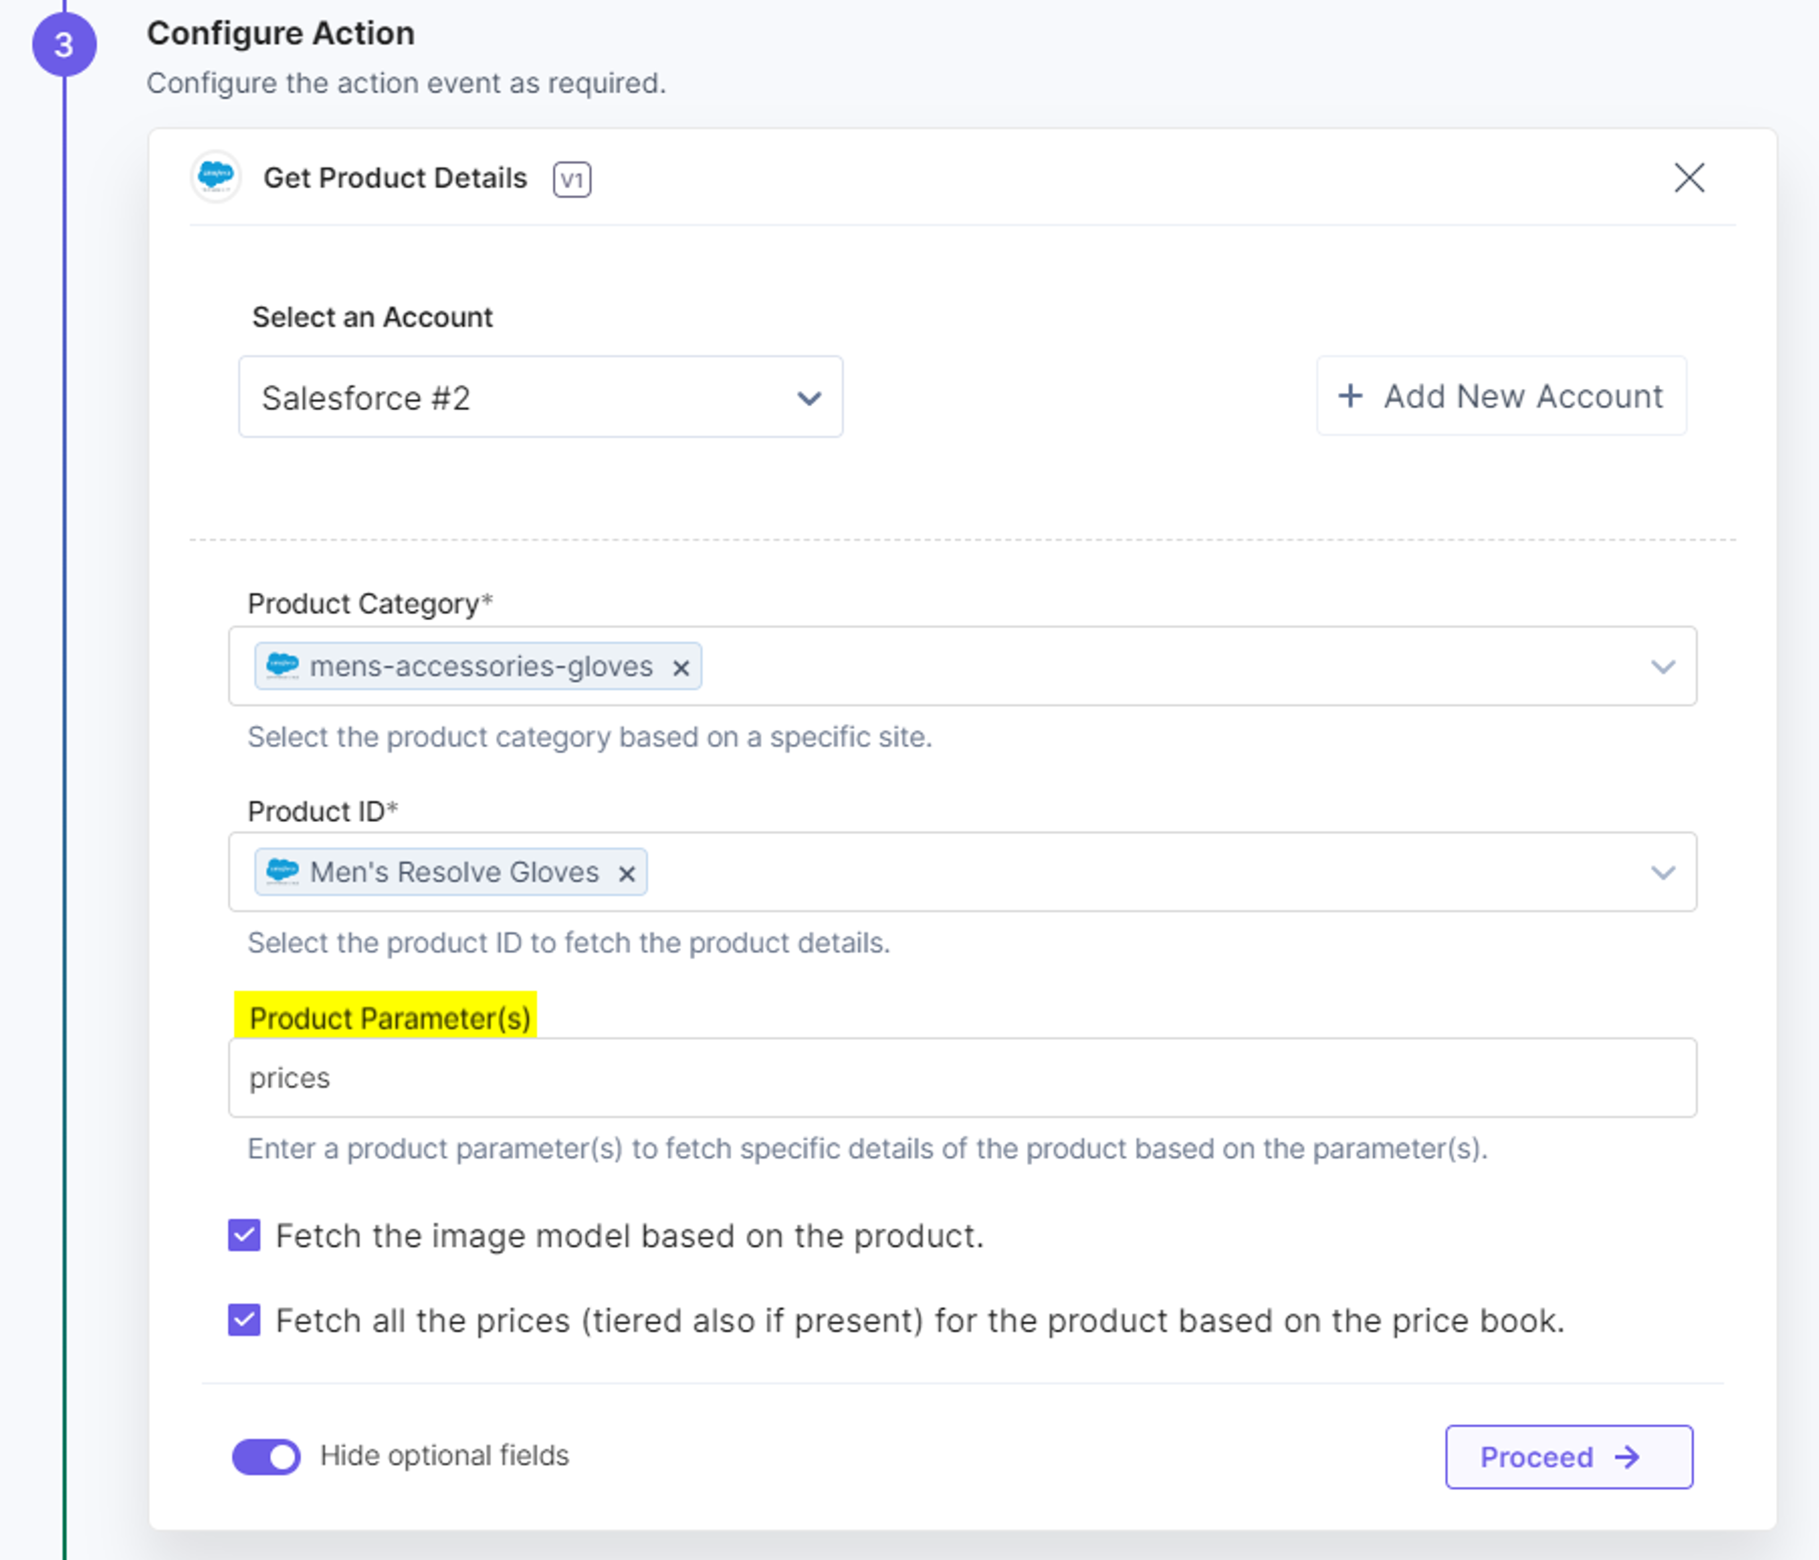Select the Men's Resolve Gloves chip

[450, 872]
